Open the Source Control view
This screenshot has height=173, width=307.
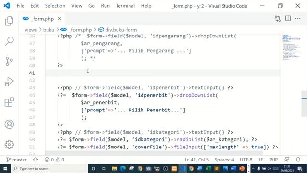click(9, 62)
